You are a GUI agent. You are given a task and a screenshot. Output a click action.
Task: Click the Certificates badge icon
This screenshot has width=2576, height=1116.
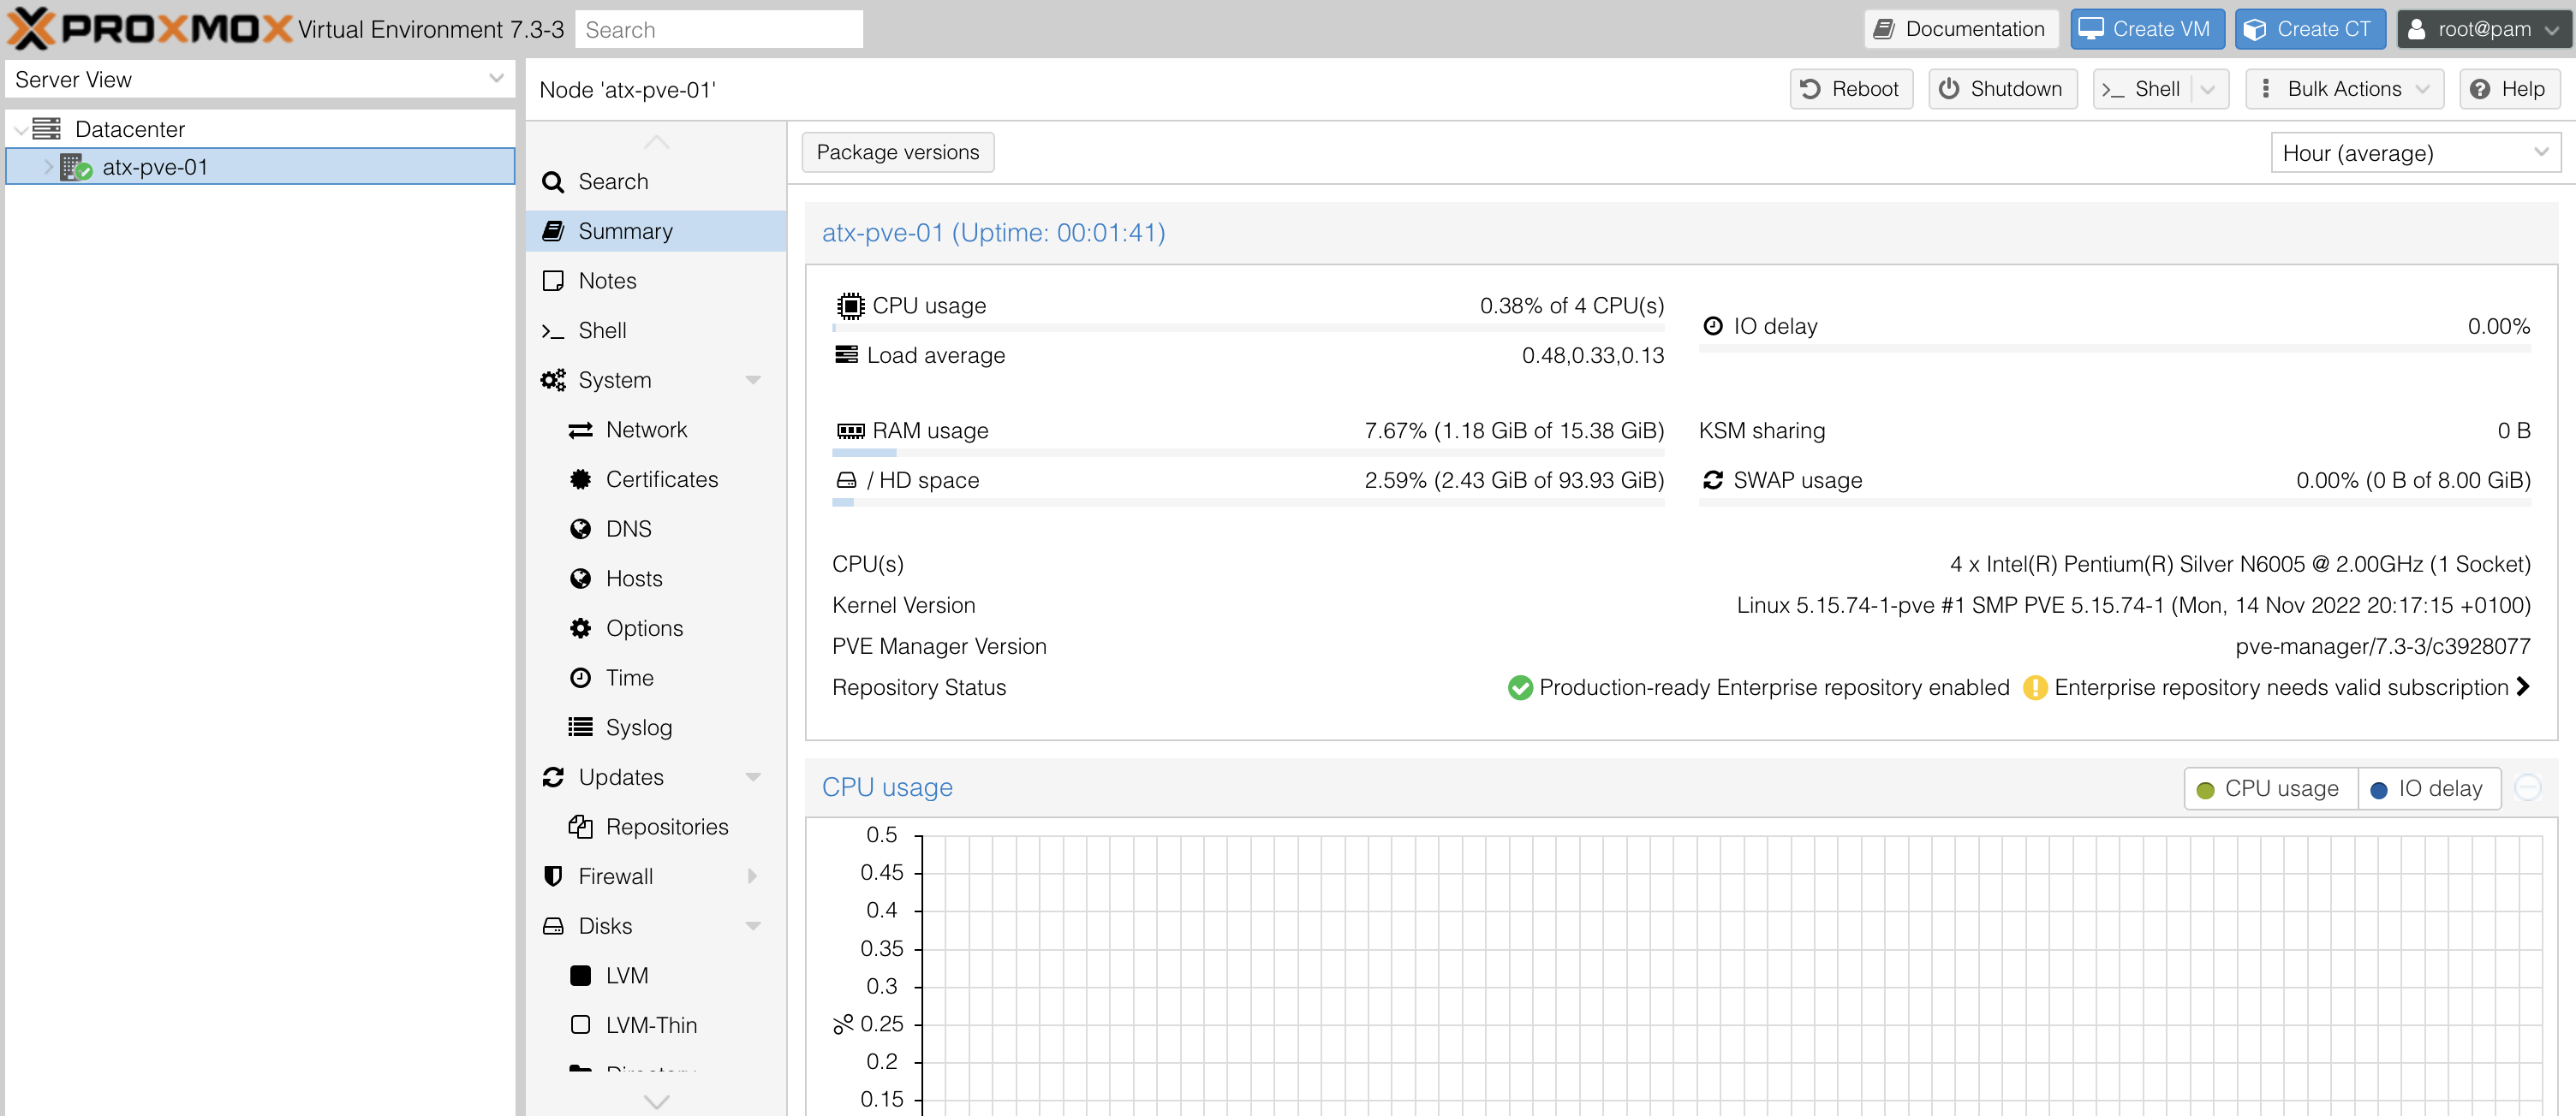580,479
